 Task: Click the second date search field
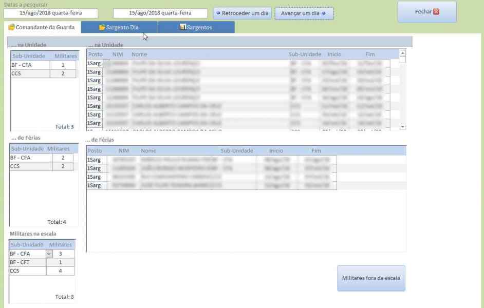tap(160, 13)
